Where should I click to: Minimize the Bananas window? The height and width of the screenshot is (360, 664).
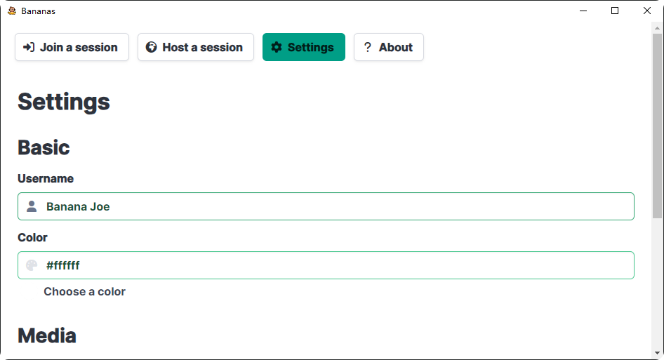coord(583,11)
